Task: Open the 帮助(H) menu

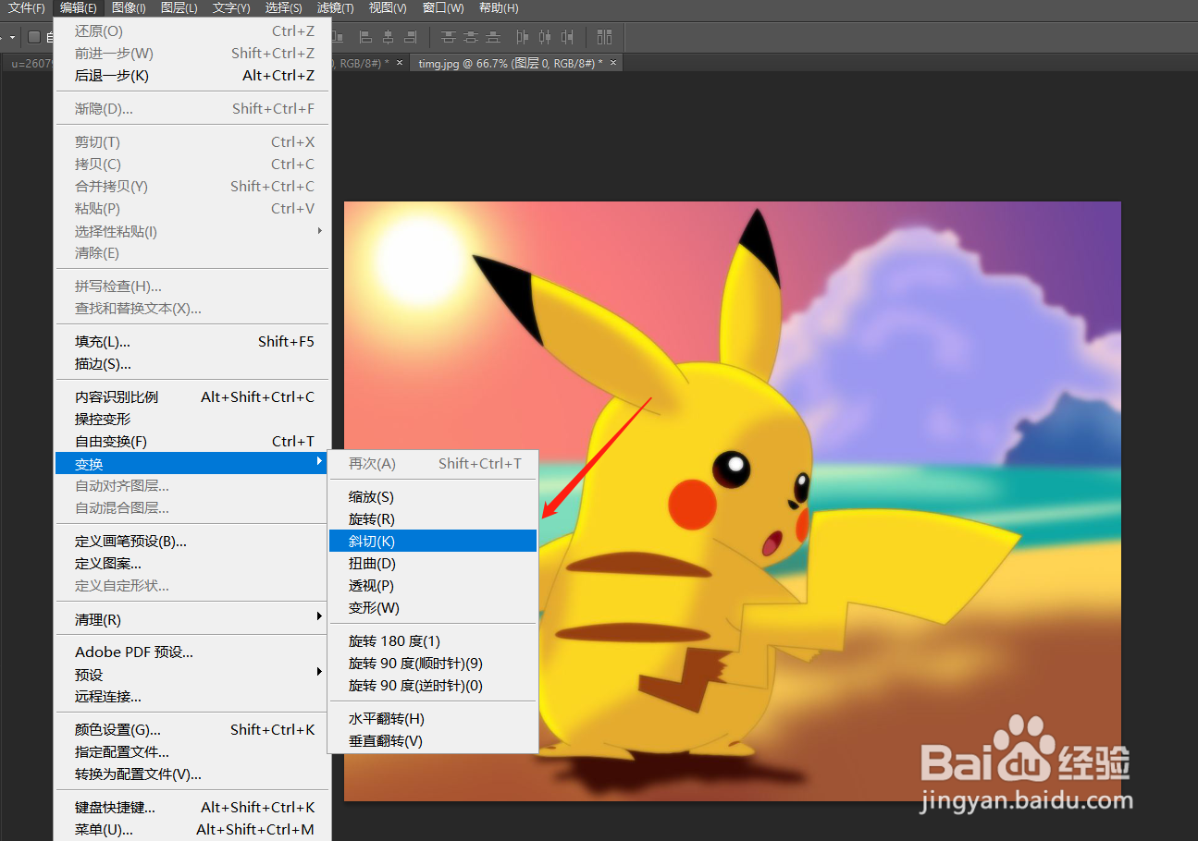Action: (x=499, y=8)
